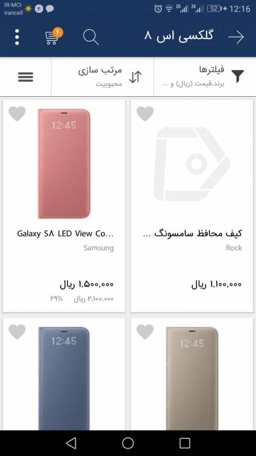The width and height of the screenshot is (256, 456).
Task: Tap the Android home circle button
Action: tap(128, 443)
